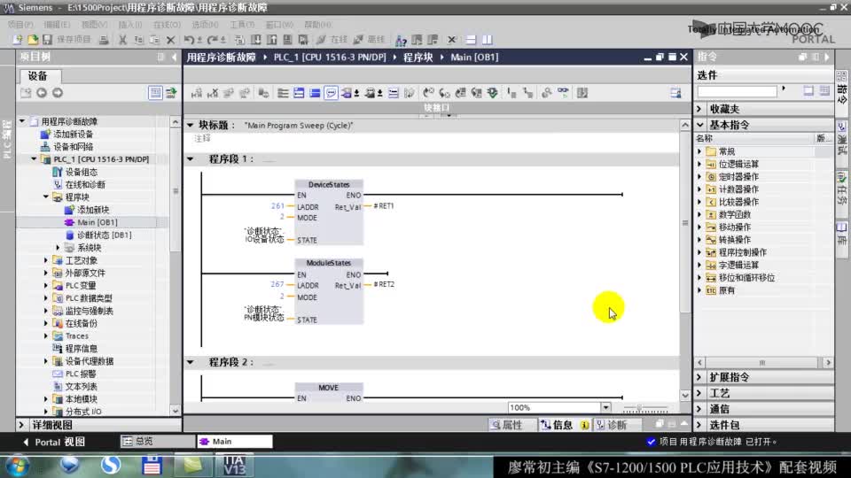The height and width of the screenshot is (478, 851).
Task: Click Insert network icon in editor toolbar
Action: point(197,93)
